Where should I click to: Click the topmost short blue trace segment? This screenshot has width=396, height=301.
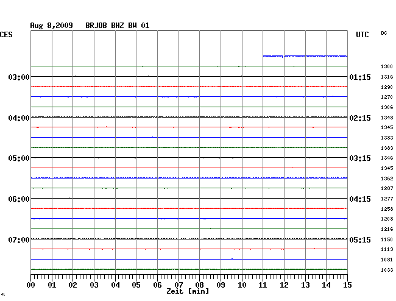[305, 56]
